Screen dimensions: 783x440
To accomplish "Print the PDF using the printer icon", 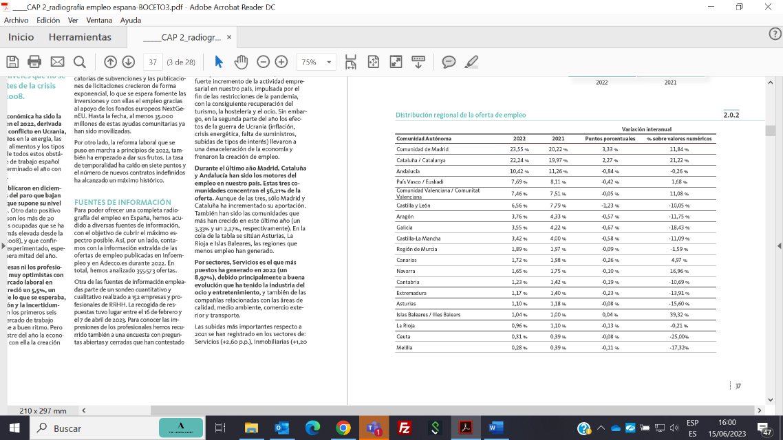I will [34, 62].
